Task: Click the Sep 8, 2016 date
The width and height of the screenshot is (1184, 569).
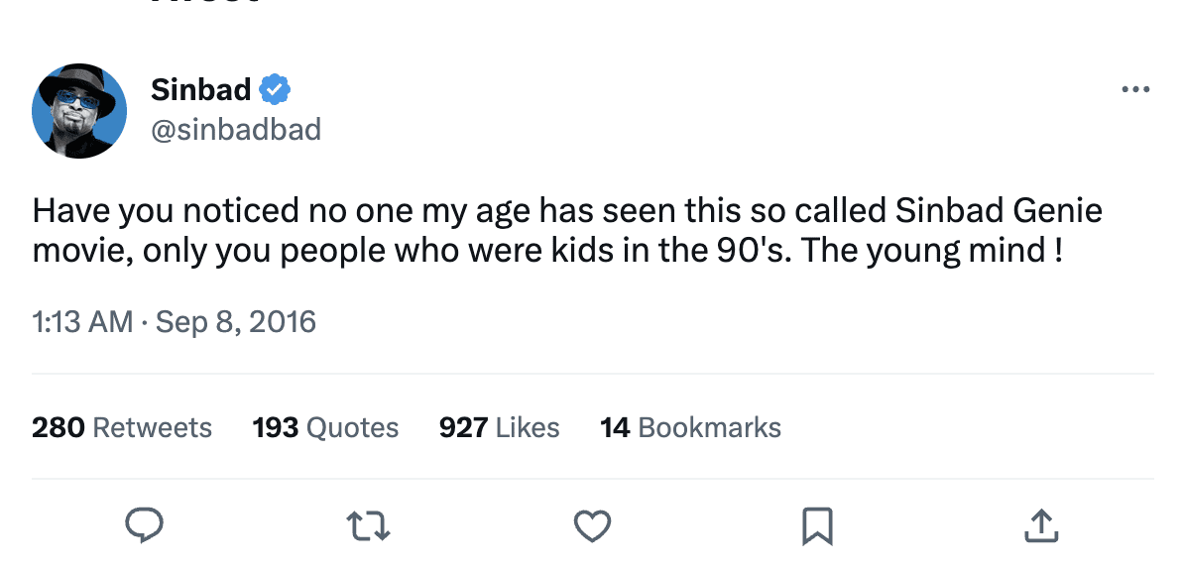Action: point(236,322)
